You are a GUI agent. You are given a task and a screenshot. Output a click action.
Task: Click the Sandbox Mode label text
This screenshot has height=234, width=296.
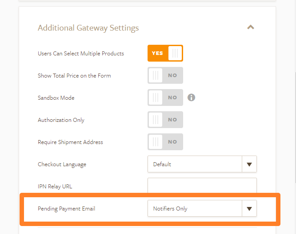point(57,98)
